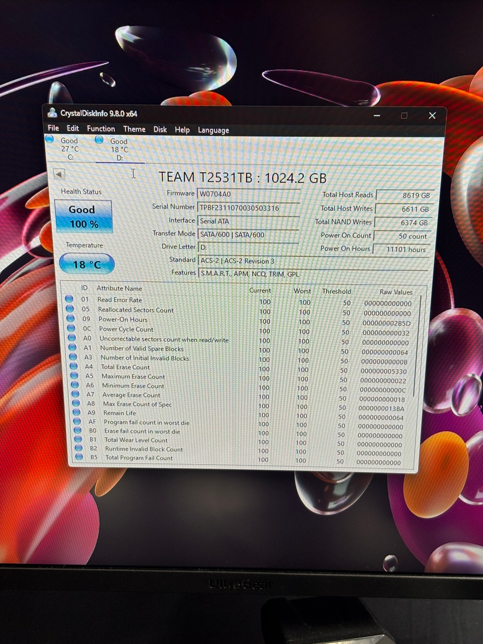Click status icon for Max Erase Count of Spec
The width and height of the screenshot is (483, 644).
click(76, 403)
